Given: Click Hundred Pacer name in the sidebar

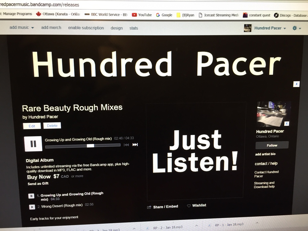Looking at the screenshot, I should tap(270, 131).
